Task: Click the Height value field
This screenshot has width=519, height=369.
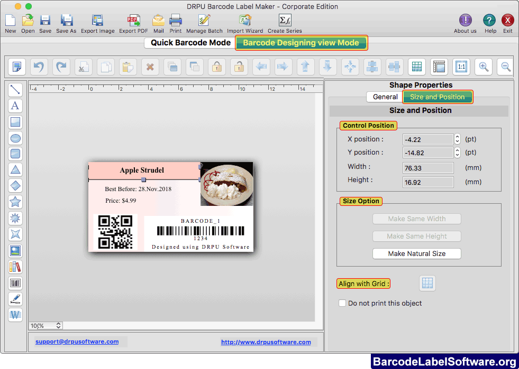Action: (428, 182)
